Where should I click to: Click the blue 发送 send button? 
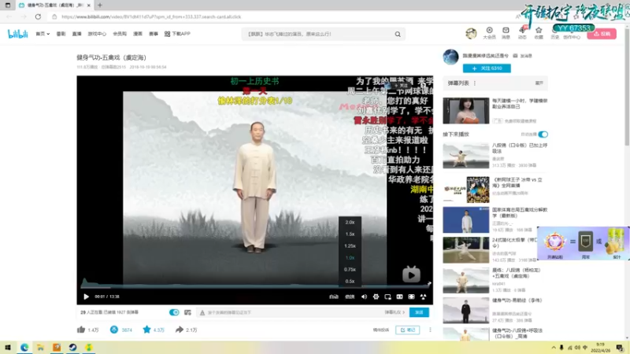point(419,312)
